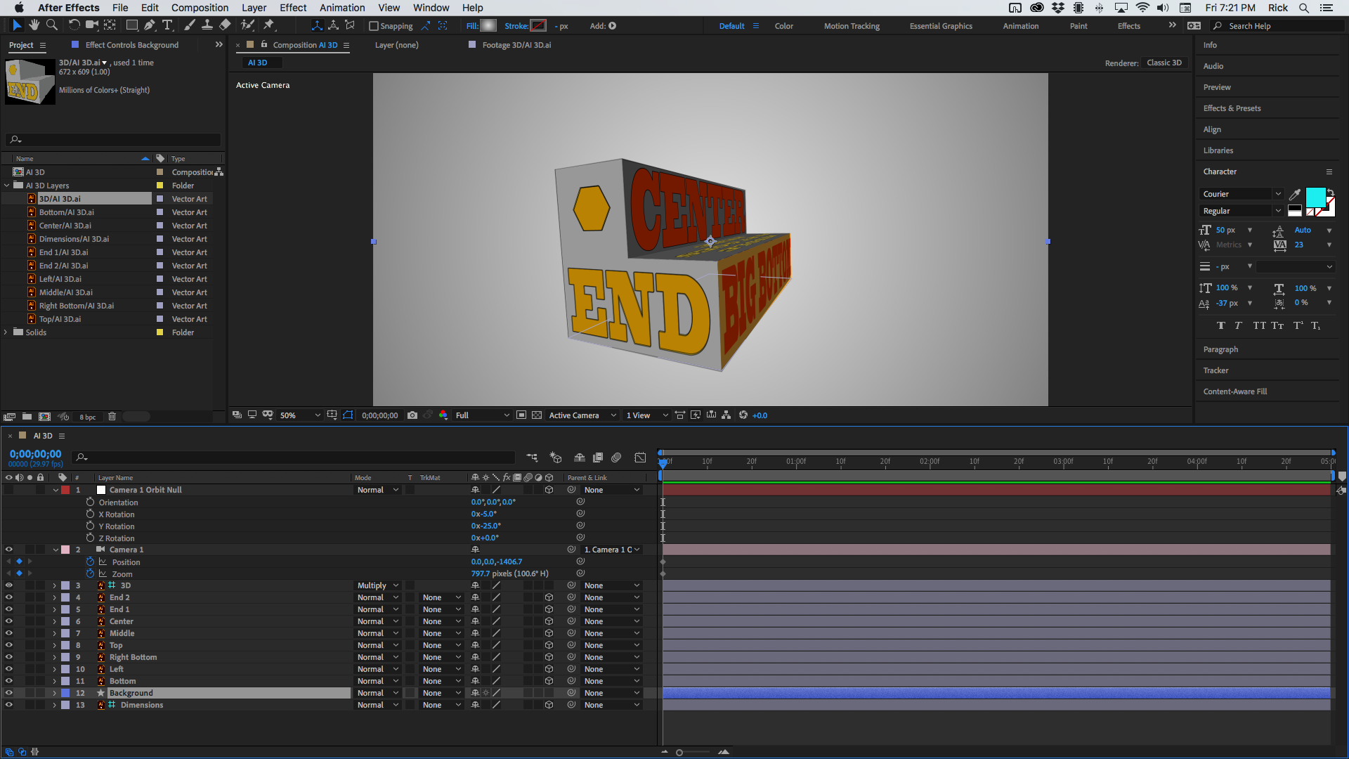Screen dimensions: 1349x759
Task: Activate the Rotation tool
Action: coord(74,25)
